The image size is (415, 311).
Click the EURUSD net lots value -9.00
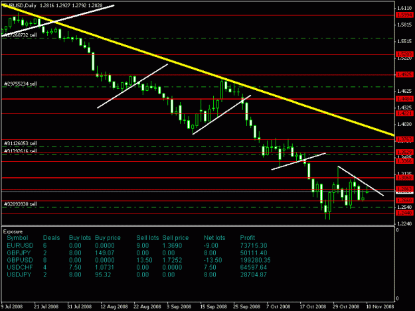click(211, 246)
